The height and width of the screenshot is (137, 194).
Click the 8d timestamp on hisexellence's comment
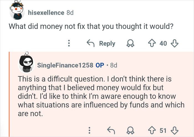[70, 13]
